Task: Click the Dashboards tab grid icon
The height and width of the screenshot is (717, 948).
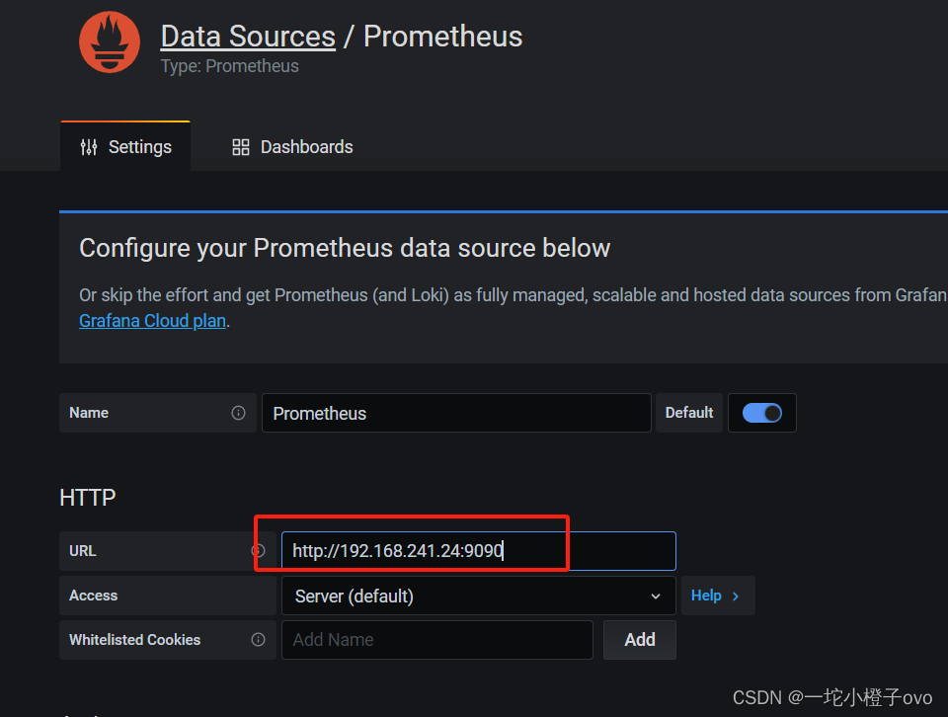Action: point(241,147)
